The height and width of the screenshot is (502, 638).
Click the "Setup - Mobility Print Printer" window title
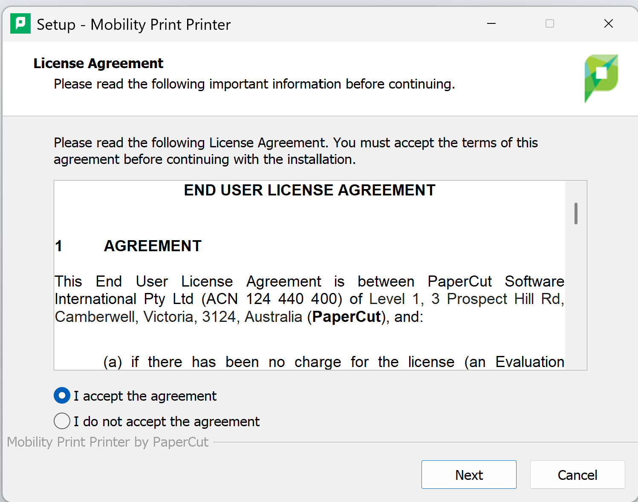click(x=134, y=25)
